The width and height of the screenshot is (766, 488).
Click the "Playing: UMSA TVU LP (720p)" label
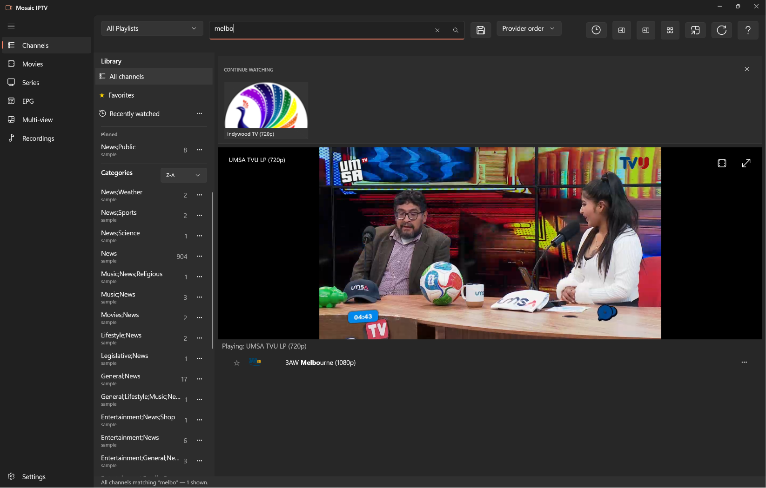coord(264,346)
